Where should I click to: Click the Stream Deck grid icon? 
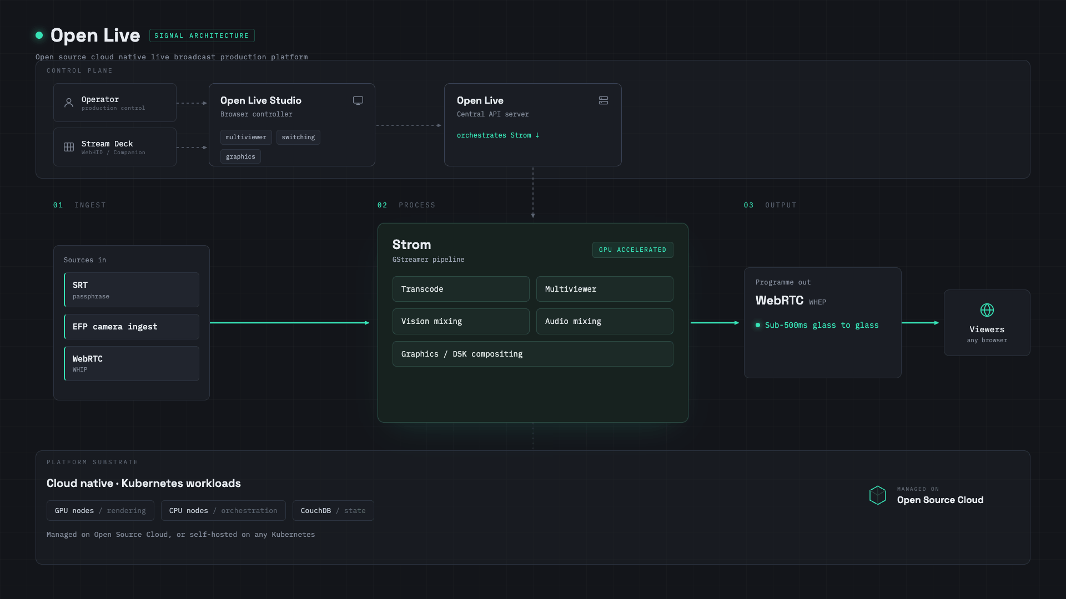(x=69, y=147)
